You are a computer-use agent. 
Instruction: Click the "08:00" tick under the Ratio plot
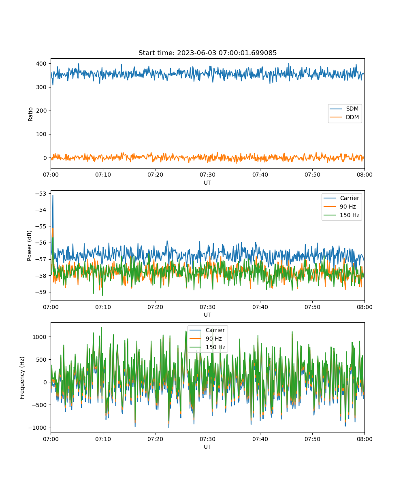(x=364, y=175)
